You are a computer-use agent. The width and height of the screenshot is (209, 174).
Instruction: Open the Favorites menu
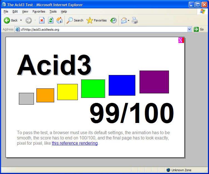39,11
